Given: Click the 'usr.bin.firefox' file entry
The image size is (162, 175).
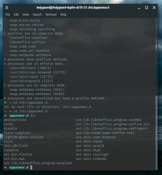Looking at the screenshot, I should coord(18,154).
